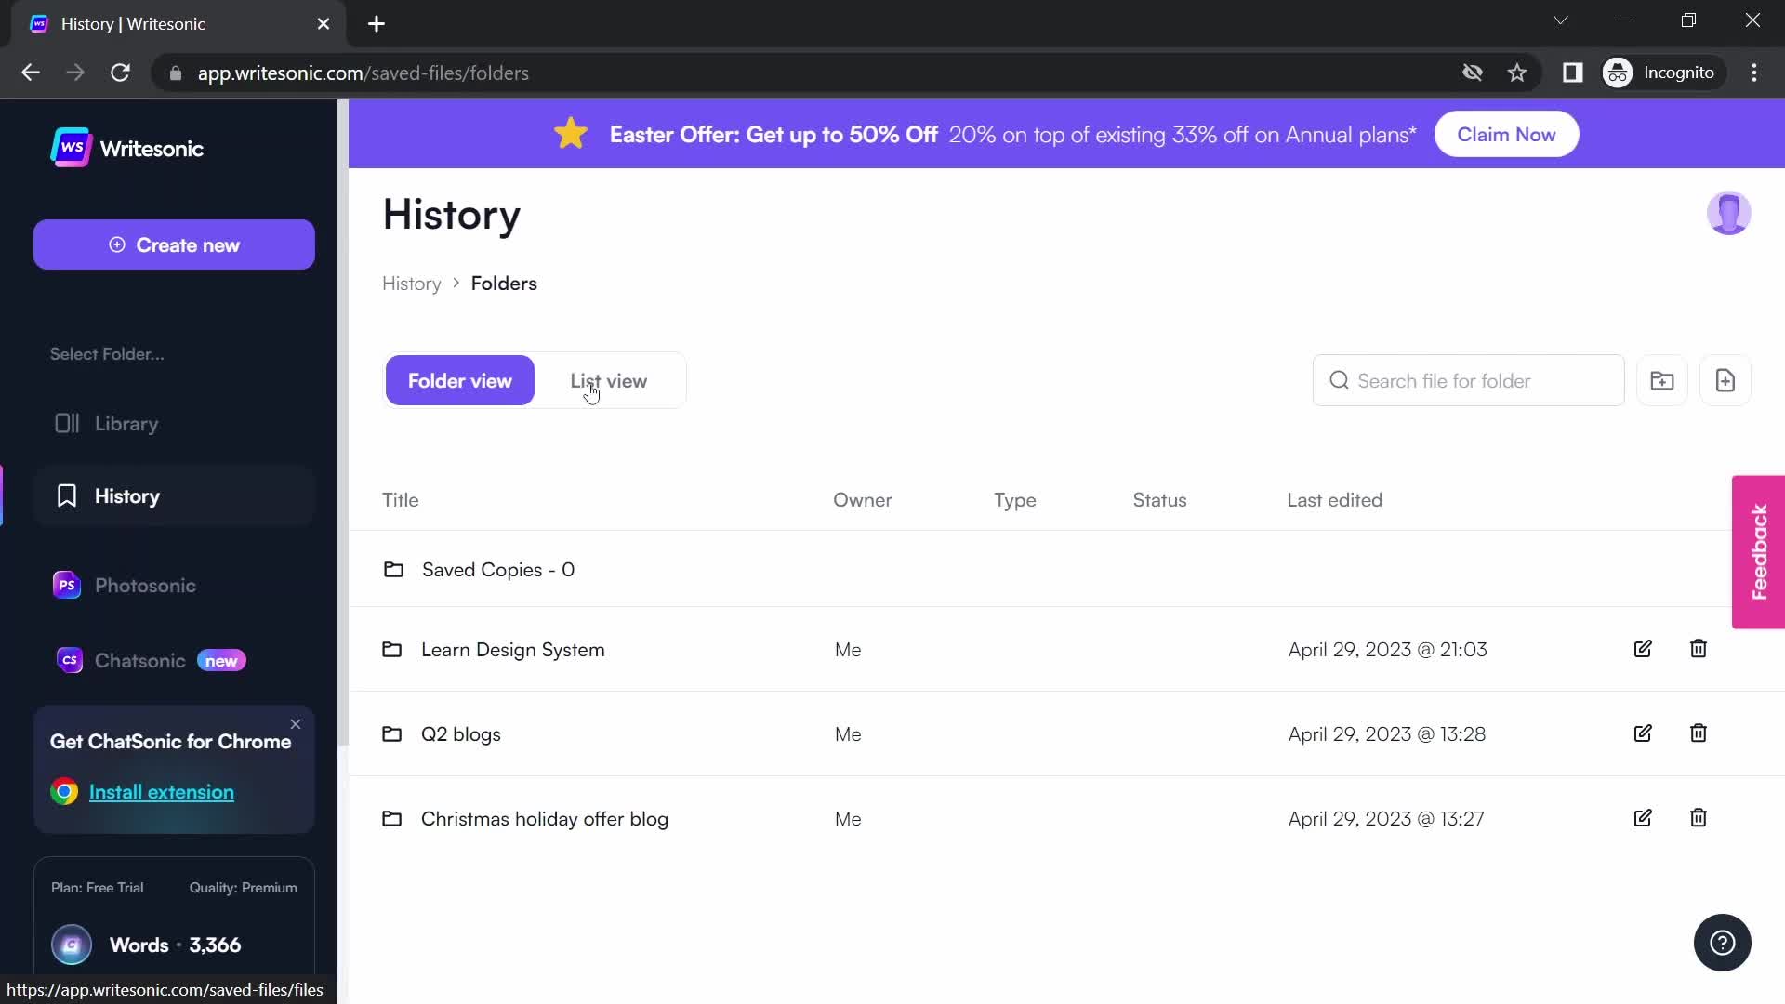Click Claim Now for Easter offer
The width and height of the screenshot is (1785, 1004).
pos(1507,135)
